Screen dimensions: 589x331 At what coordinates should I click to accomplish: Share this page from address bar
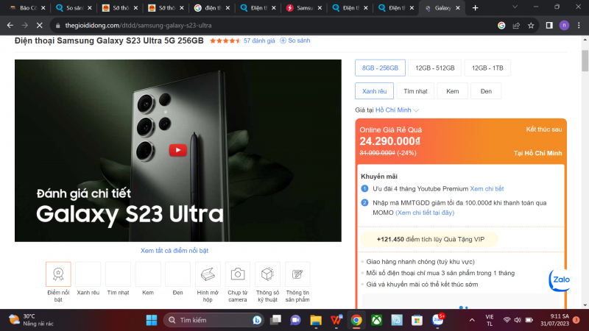[516, 26]
